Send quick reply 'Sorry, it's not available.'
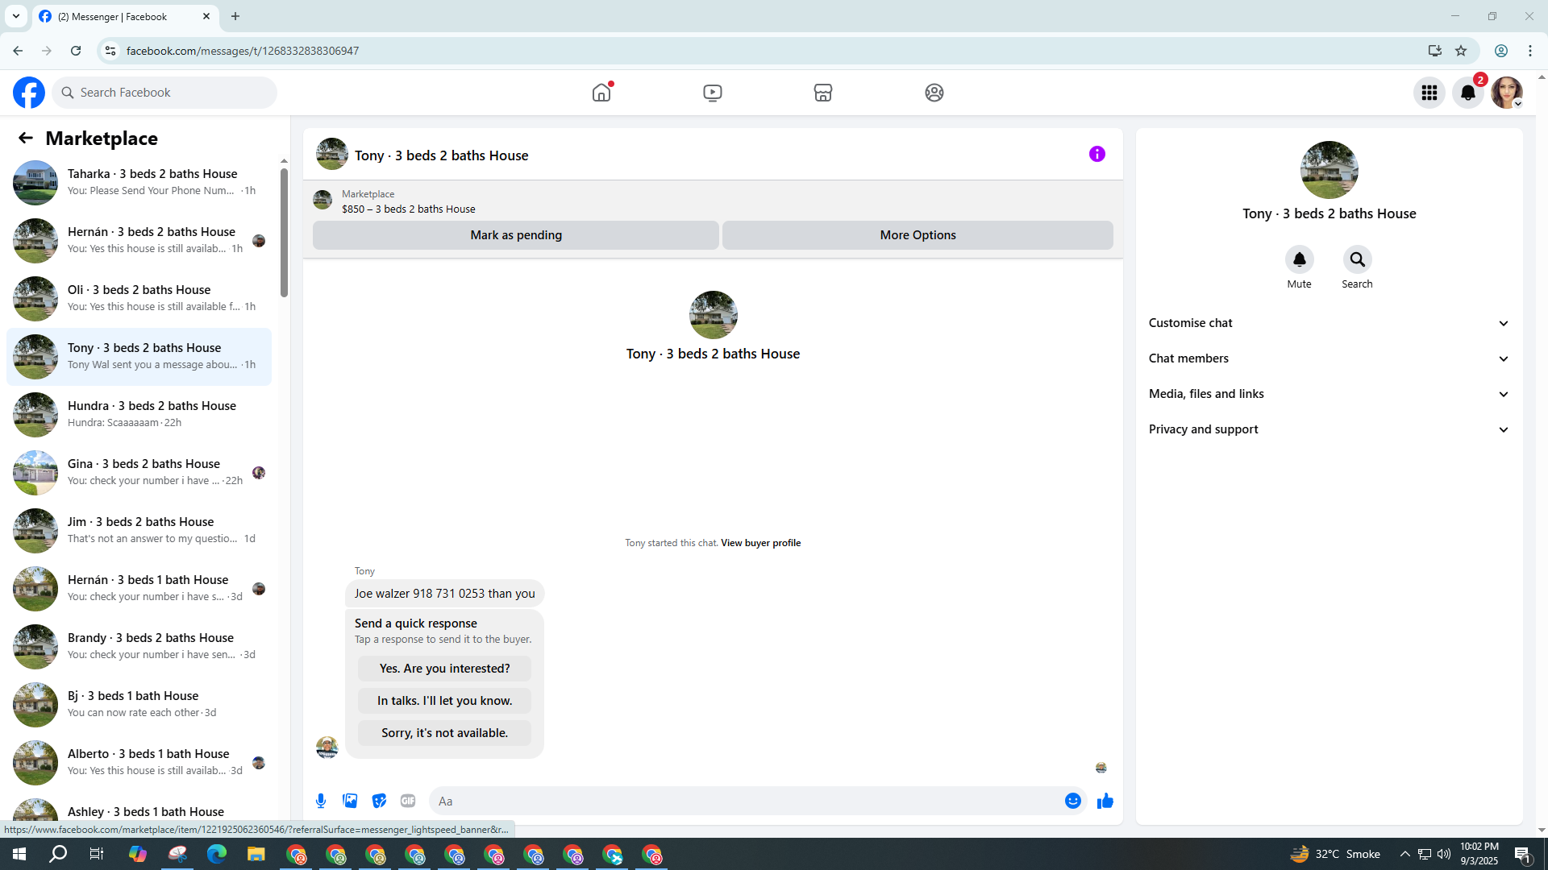This screenshot has height=870, width=1548. [x=444, y=733]
